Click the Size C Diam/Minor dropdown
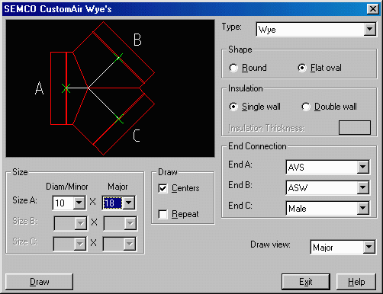Image resolution: width=383 pixels, height=294 pixels. click(x=70, y=244)
